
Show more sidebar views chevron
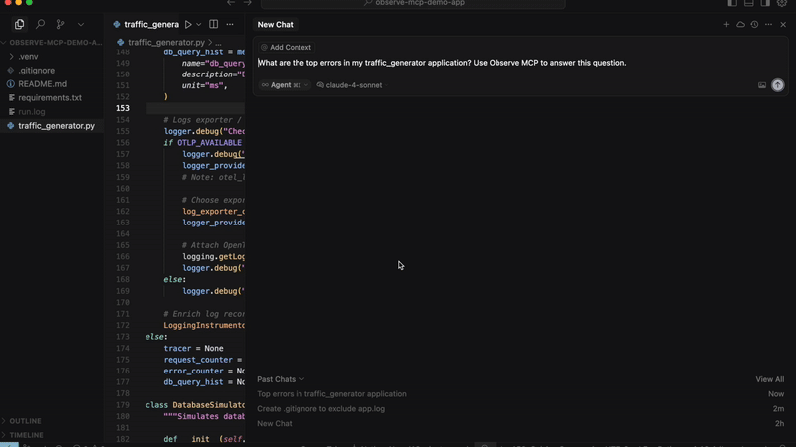tap(81, 24)
